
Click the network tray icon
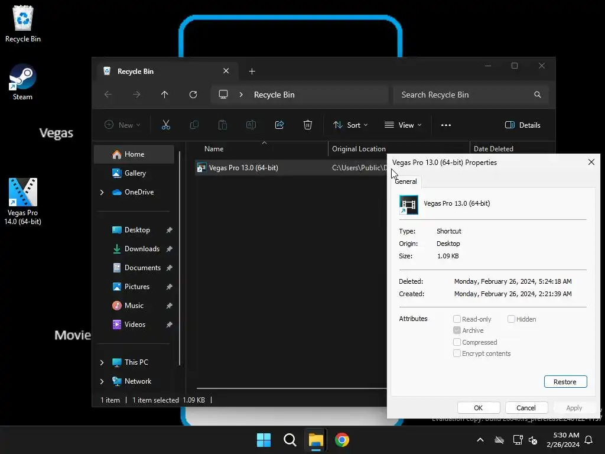coord(518,440)
